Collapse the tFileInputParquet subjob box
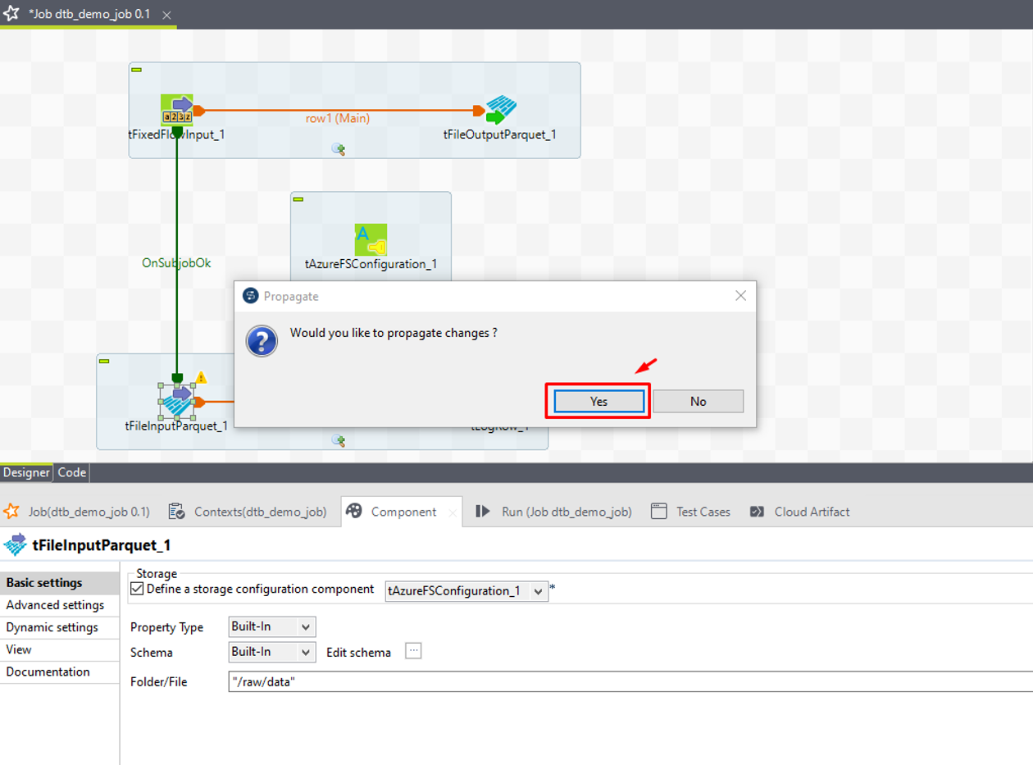 pyautogui.click(x=104, y=361)
